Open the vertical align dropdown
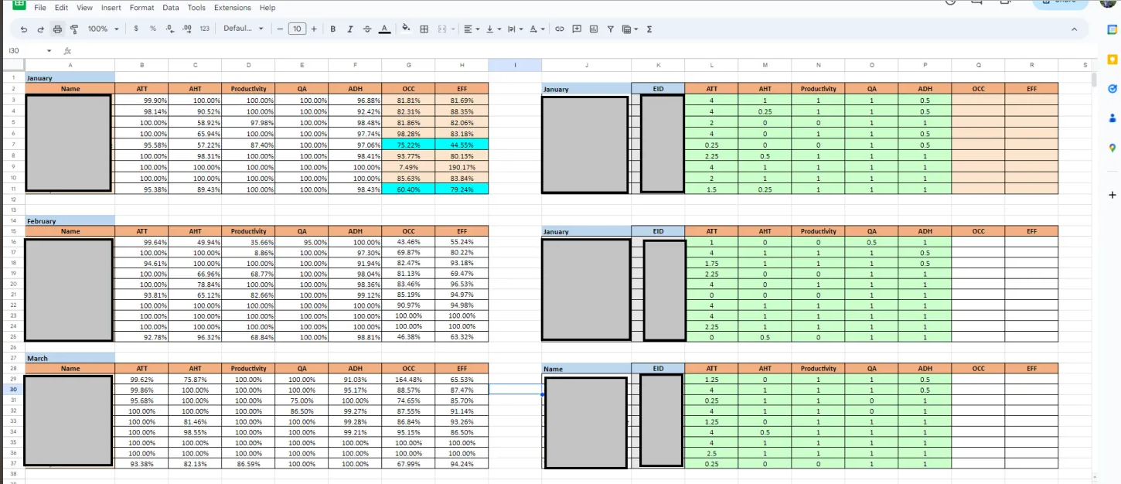This screenshot has width=1121, height=484. [x=492, y=29]
